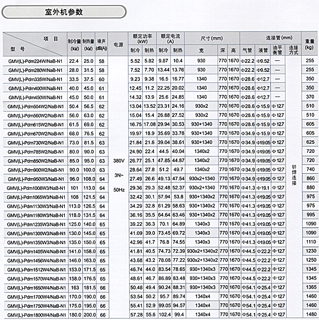This screenshot has width=319, height=320.
Task: Select model GMV(L)-Pdm1512W4/NaB-N1
Action: click(x=36, y=270)
